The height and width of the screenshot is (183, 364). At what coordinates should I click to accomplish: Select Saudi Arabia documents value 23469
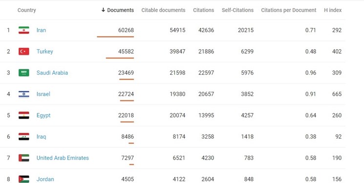pyautogui.click(x=126, y=73)
